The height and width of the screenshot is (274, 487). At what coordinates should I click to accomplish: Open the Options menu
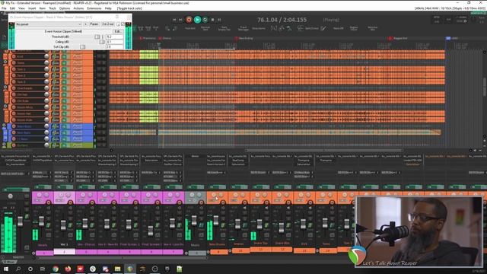coord(65,8)
